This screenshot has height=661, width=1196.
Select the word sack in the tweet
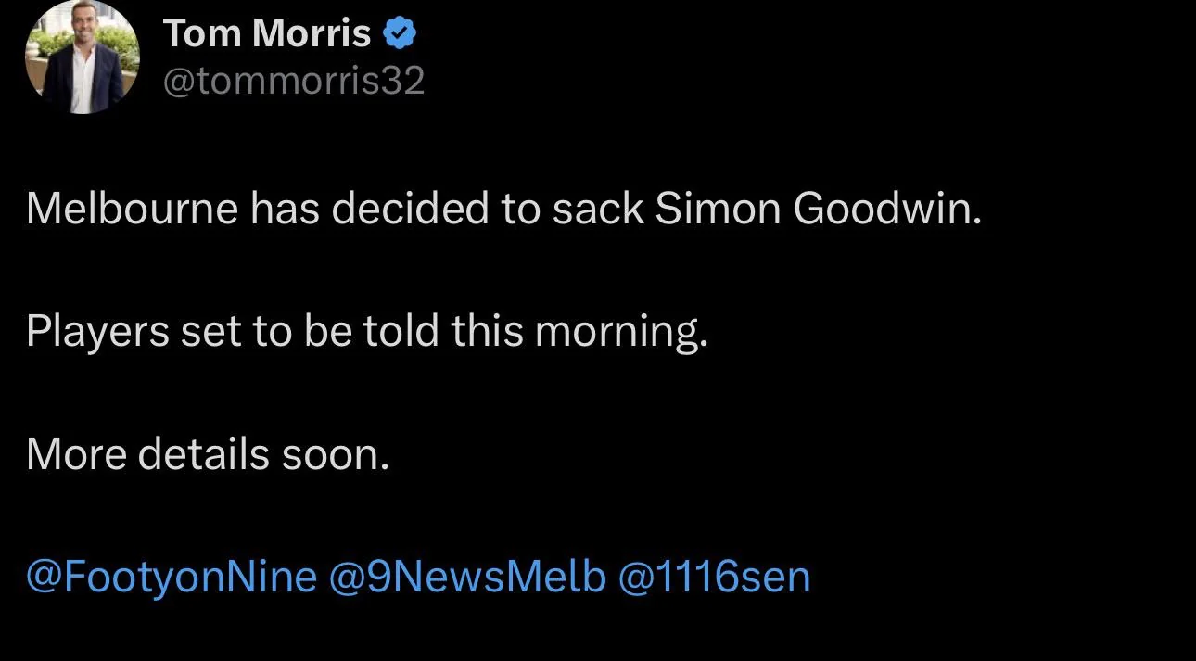click(598, 210)
